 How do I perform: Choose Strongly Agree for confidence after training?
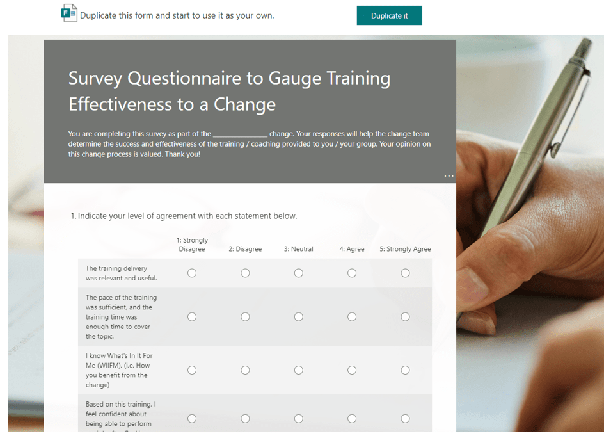click(405, 419)
